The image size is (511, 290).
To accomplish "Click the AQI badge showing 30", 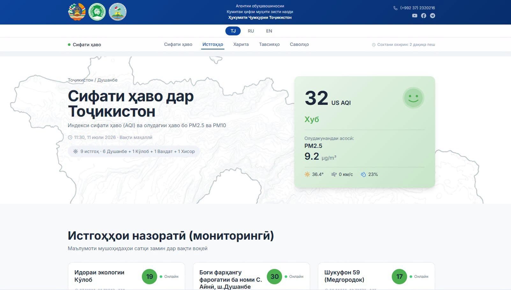I will (x=274, y=277).
